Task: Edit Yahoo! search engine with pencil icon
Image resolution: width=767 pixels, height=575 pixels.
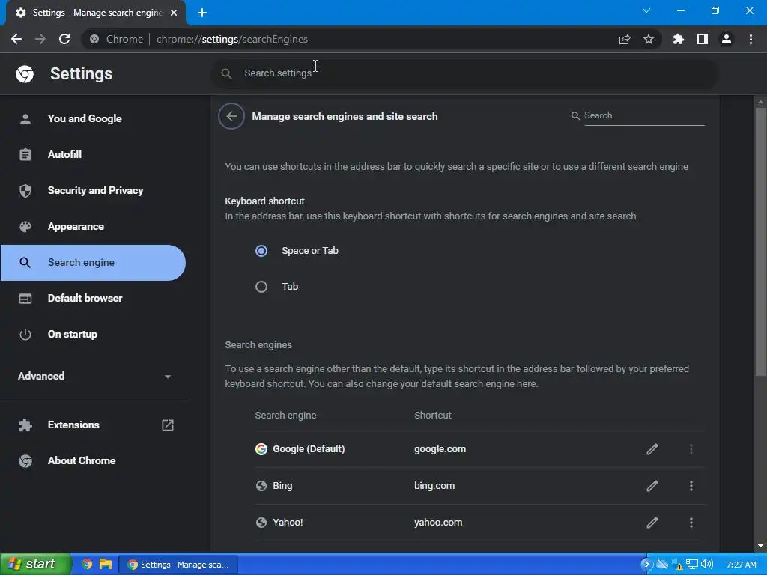Action: coord(652,522)
